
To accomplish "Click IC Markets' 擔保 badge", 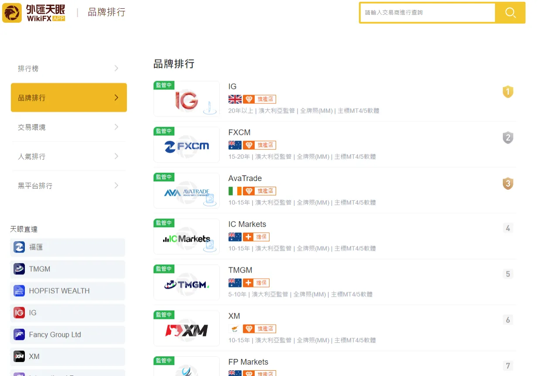I will coord(256,237).
